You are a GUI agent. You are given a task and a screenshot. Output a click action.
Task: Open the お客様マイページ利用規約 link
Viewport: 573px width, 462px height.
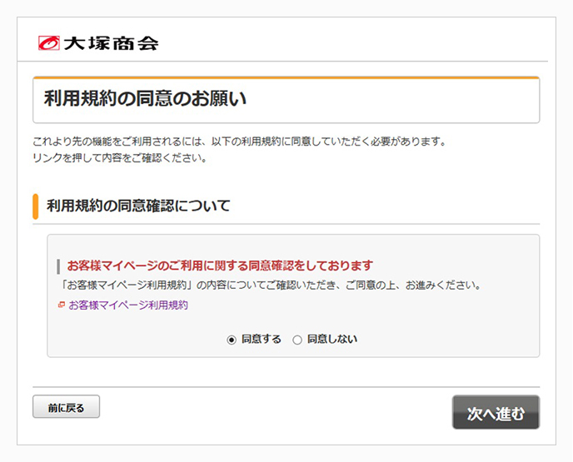[128, 305]
